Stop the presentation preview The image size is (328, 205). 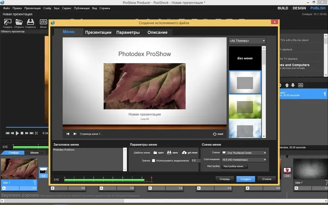[x=22, y=133]
